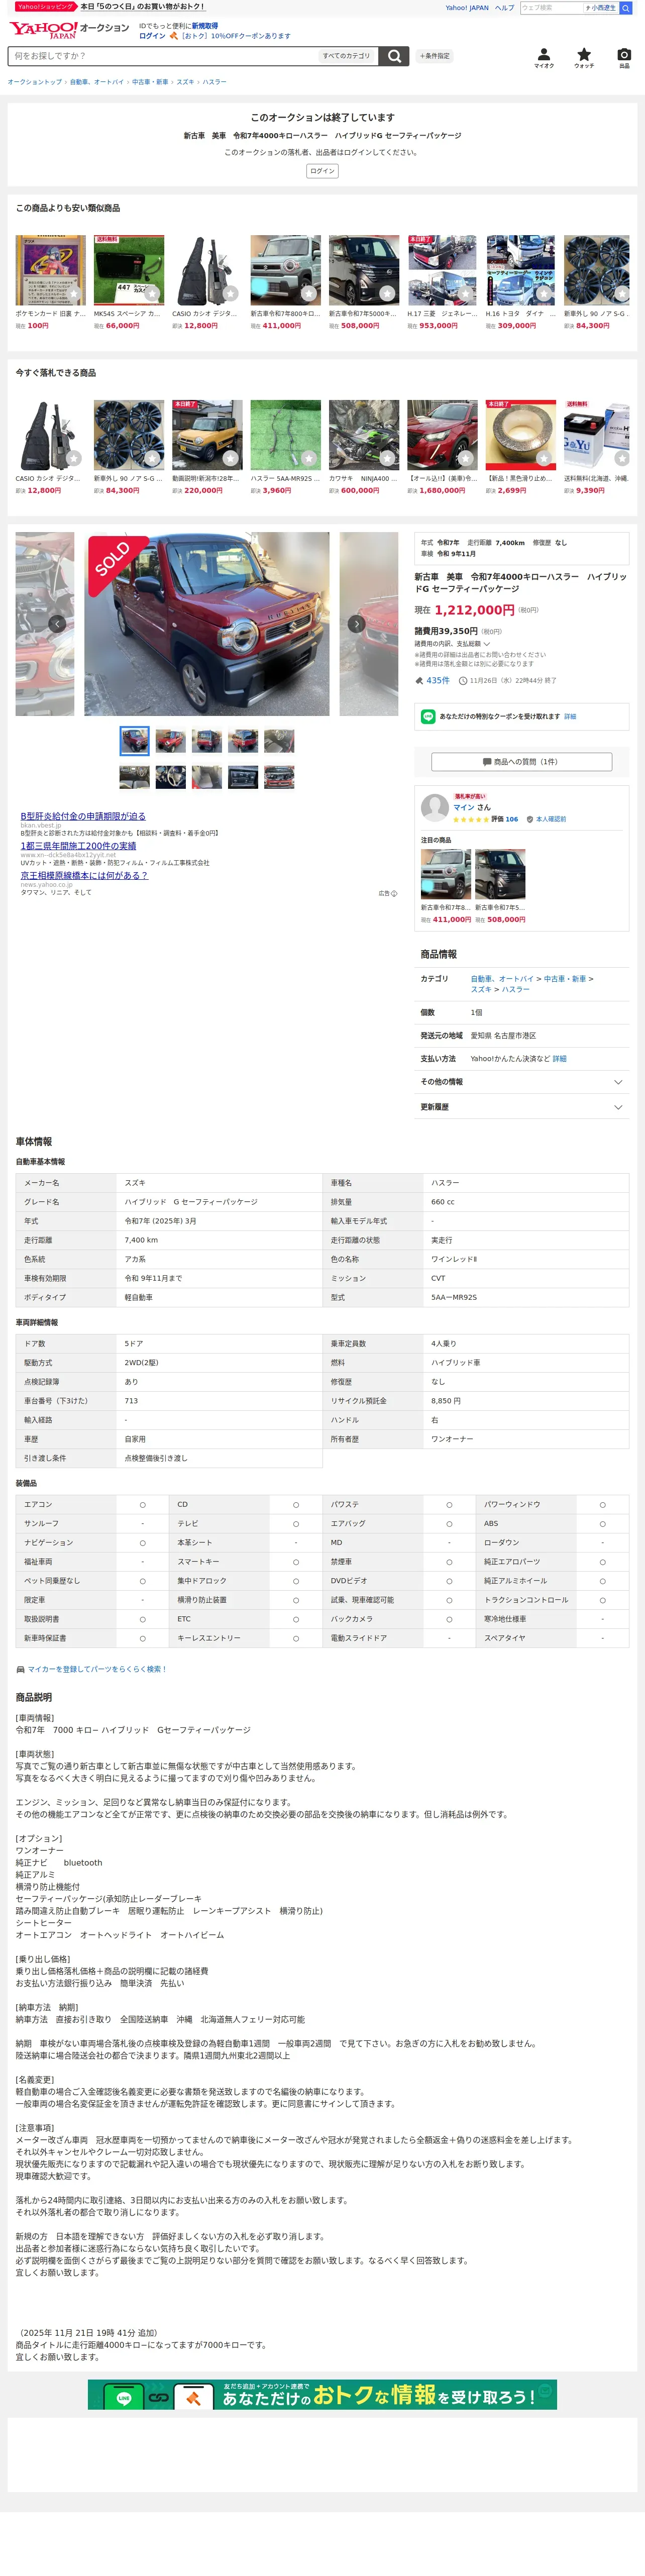Screen dimensions: 645x2576
Task: Toggle watch star on H.17 三菱 item
Action: point(465,293)
